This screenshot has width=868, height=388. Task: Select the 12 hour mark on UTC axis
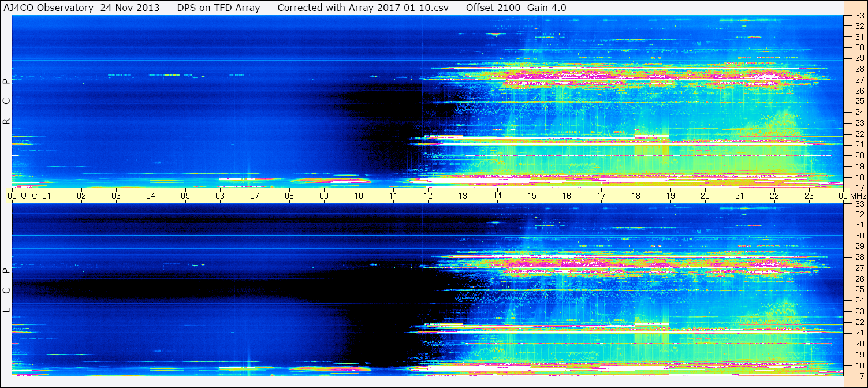click(x=428, y=196)
